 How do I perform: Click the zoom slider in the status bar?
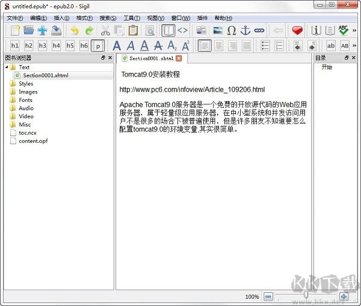point(306,296)
